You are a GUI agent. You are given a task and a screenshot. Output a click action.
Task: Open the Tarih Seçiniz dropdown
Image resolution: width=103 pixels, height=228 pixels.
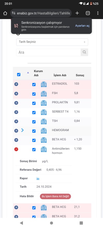coord(52,42)
